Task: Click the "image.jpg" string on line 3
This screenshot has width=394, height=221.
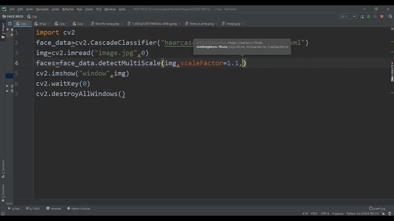Action: (116, 53)
